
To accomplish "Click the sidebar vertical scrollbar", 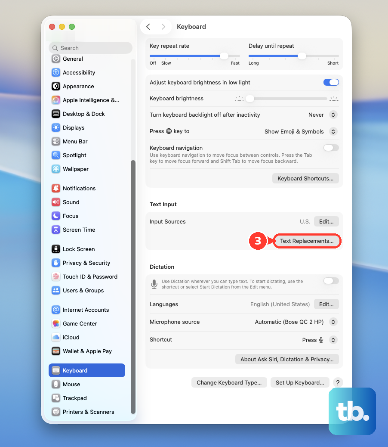I will pos(133,286).
